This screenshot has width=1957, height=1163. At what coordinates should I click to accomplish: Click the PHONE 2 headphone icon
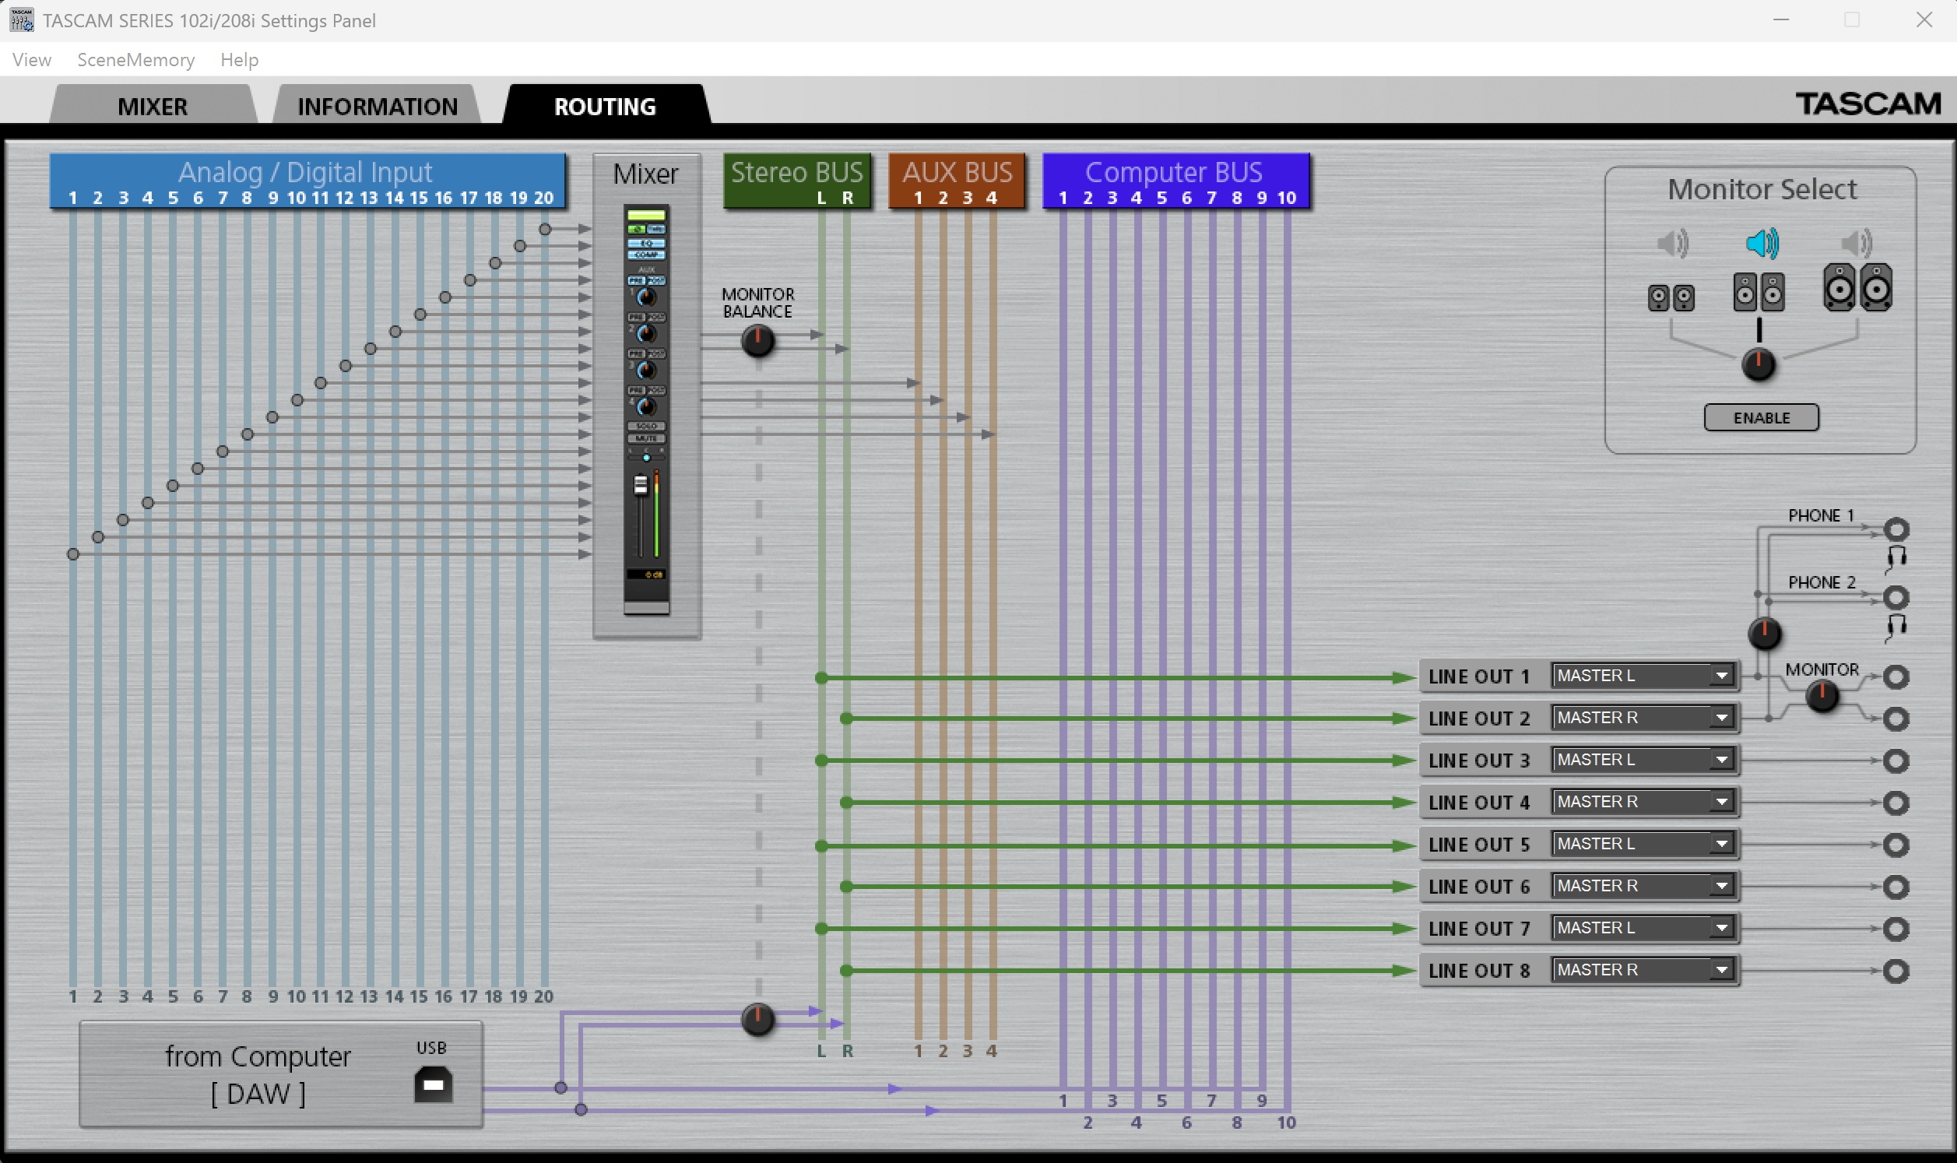point(1896,625)
